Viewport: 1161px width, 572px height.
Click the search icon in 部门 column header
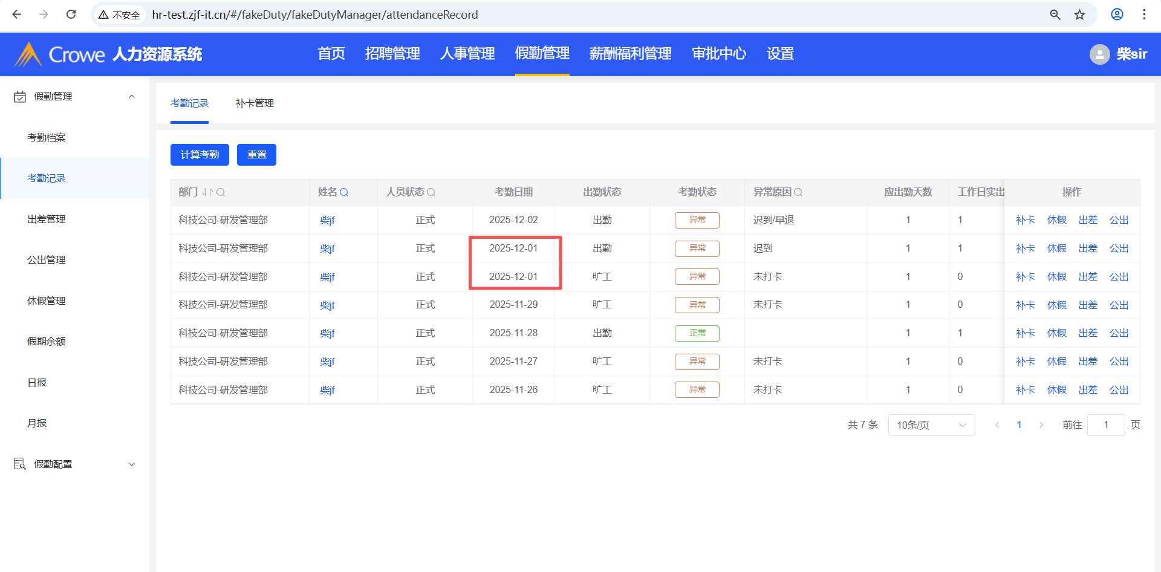pyautogui.click(x=221, y=192)
